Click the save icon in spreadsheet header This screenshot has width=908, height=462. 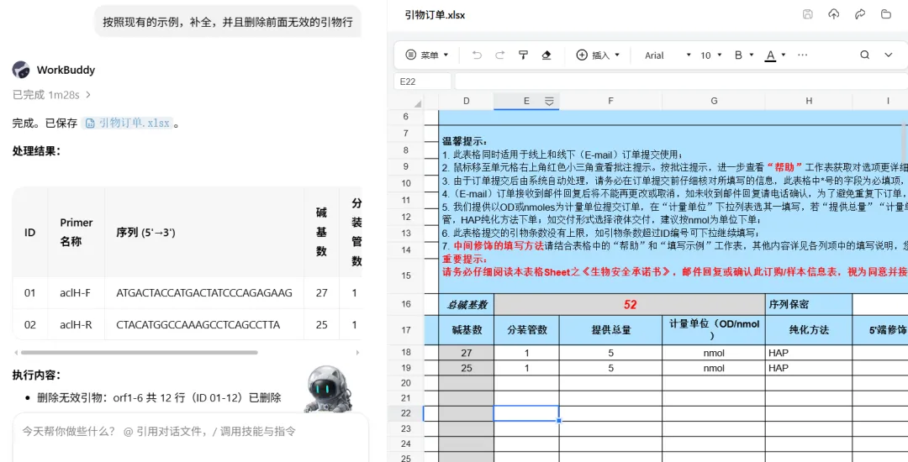tap(808, 14)
